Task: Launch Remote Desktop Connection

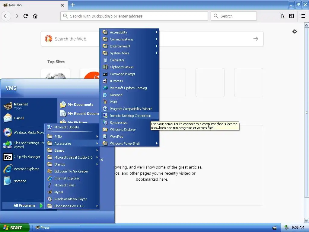Action: tap(130, 116)
